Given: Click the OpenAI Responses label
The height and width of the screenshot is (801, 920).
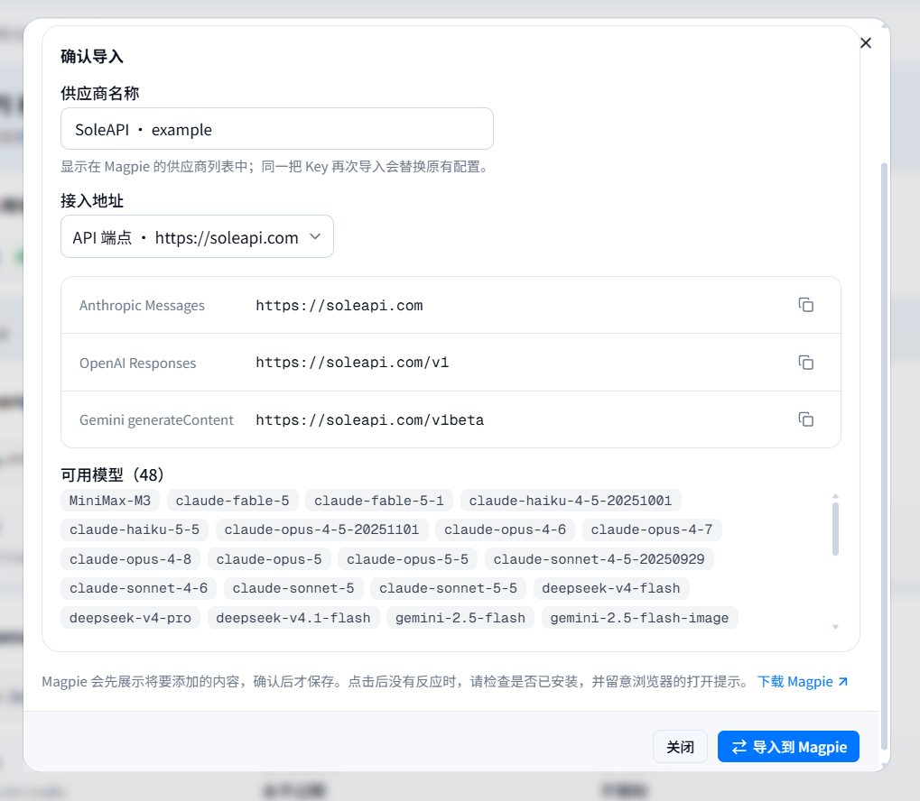Looking at the screenshot, I should tap(138, 363).
